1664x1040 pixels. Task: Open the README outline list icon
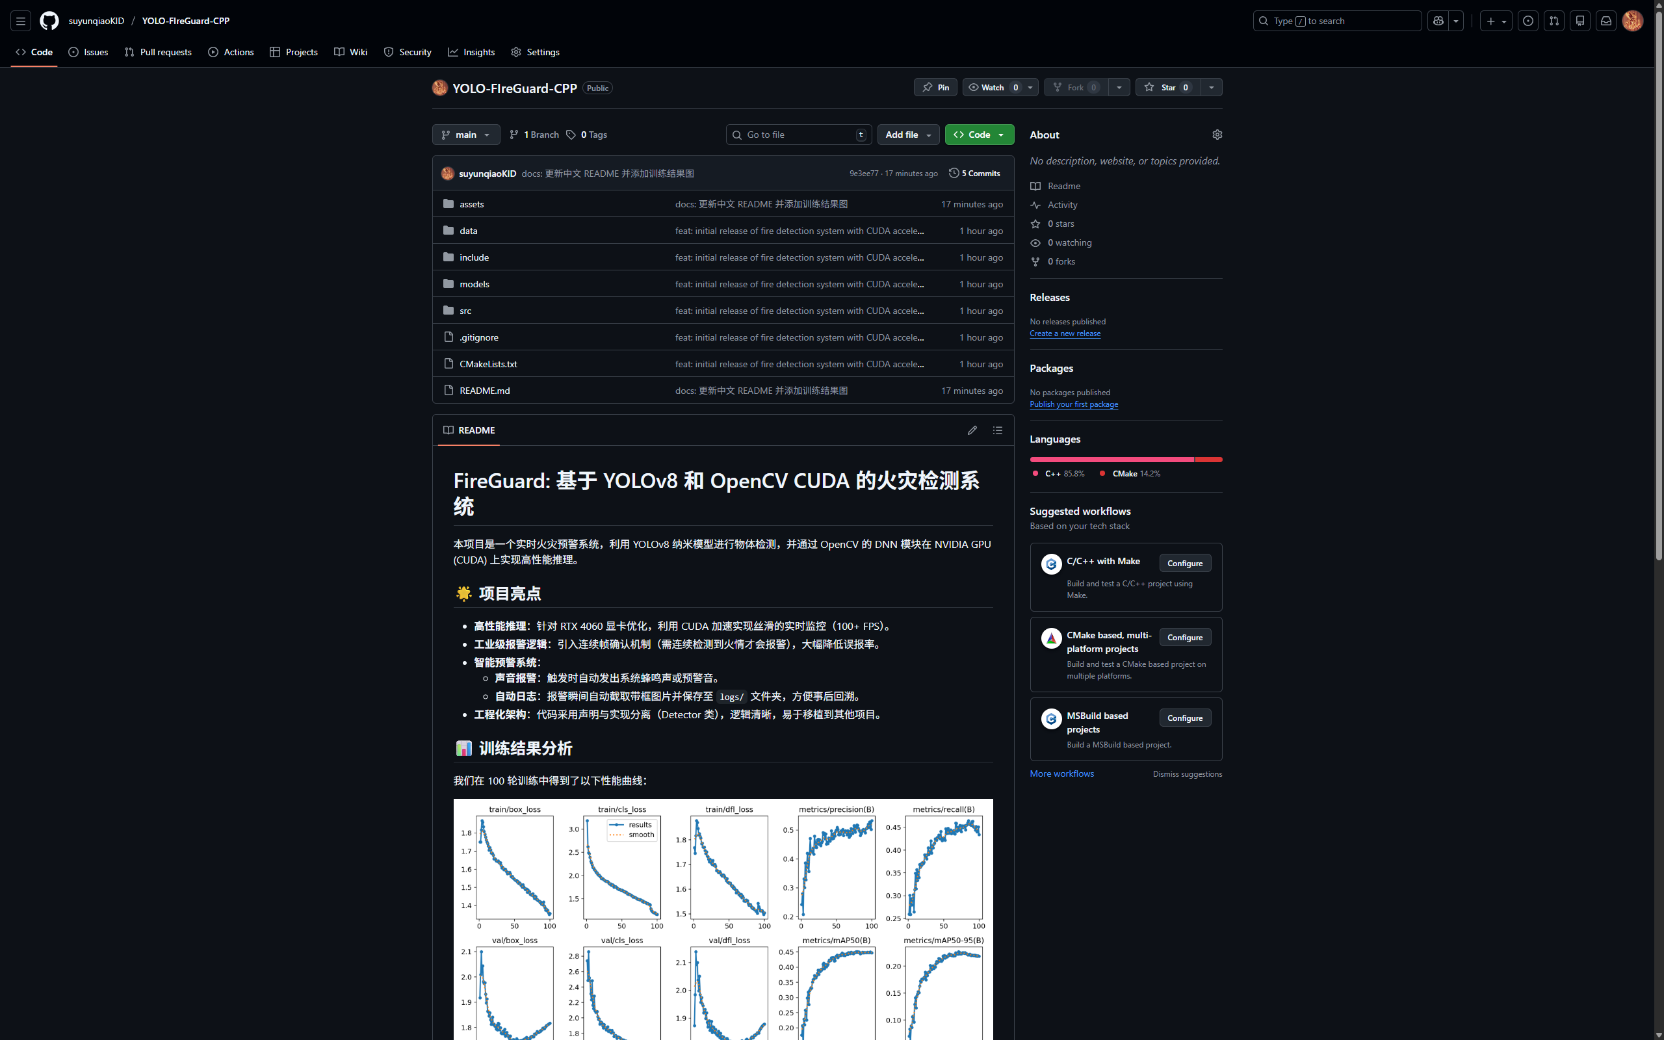point(998,430)
